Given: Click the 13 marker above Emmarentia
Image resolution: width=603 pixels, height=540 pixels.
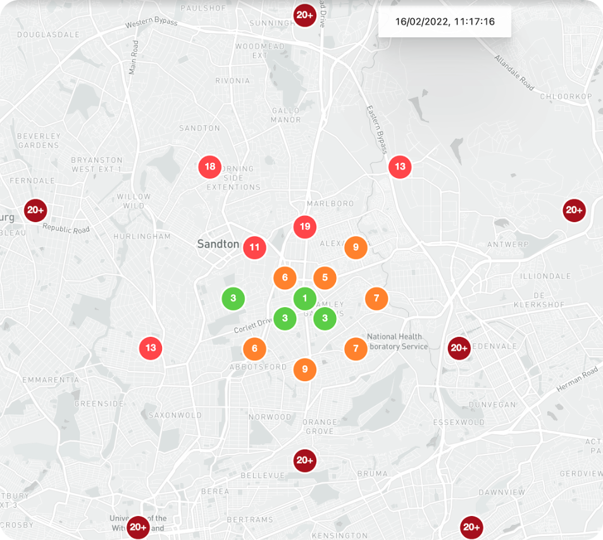Looking at the screenshot, I should coord(151,348).
